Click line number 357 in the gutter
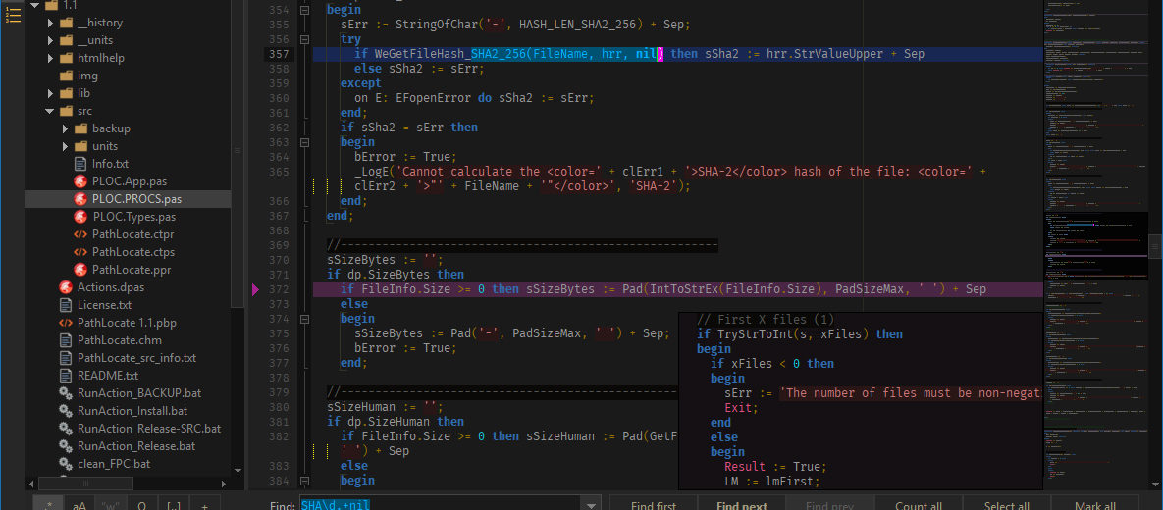Viewport: 1163px width, 510px height. click(279, 54)
